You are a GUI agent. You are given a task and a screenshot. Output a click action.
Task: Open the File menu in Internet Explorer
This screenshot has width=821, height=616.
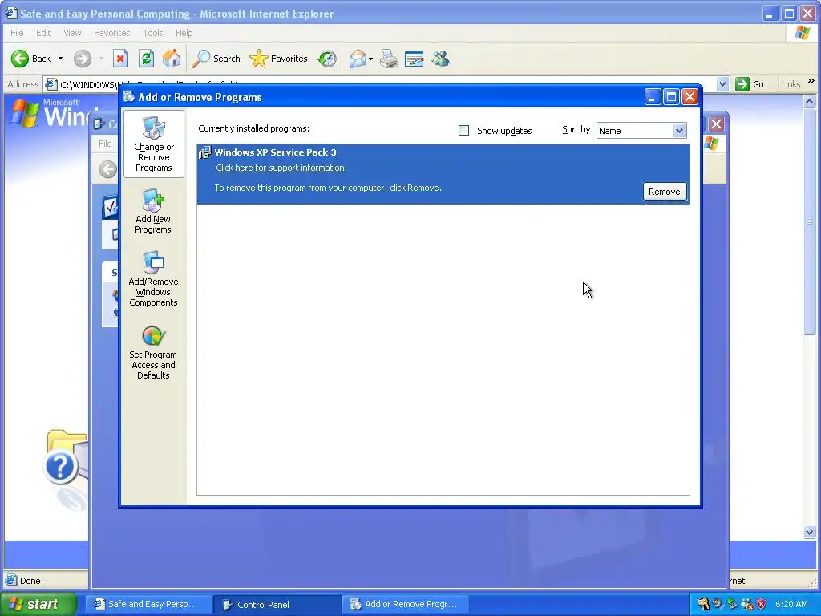click(x=17, y=33)
